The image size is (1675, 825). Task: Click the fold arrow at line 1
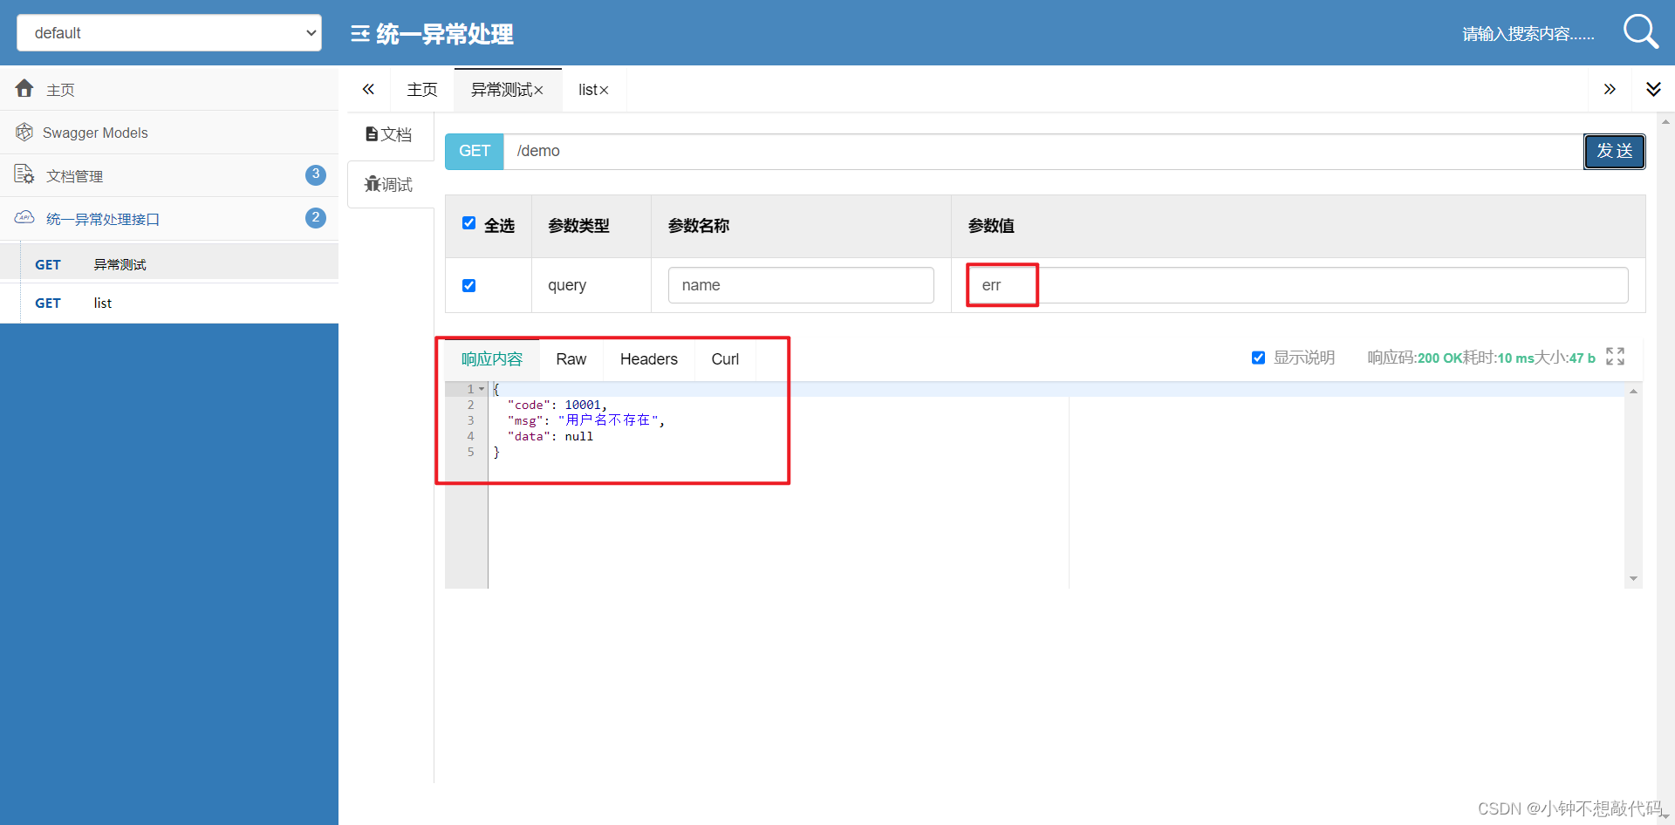(x=482, y=389)
